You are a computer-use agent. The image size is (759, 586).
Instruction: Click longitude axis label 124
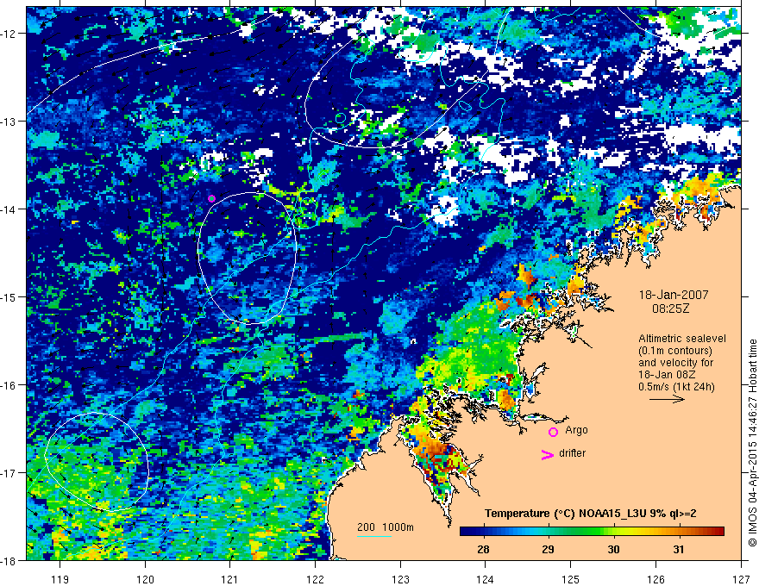click(486, 579)
